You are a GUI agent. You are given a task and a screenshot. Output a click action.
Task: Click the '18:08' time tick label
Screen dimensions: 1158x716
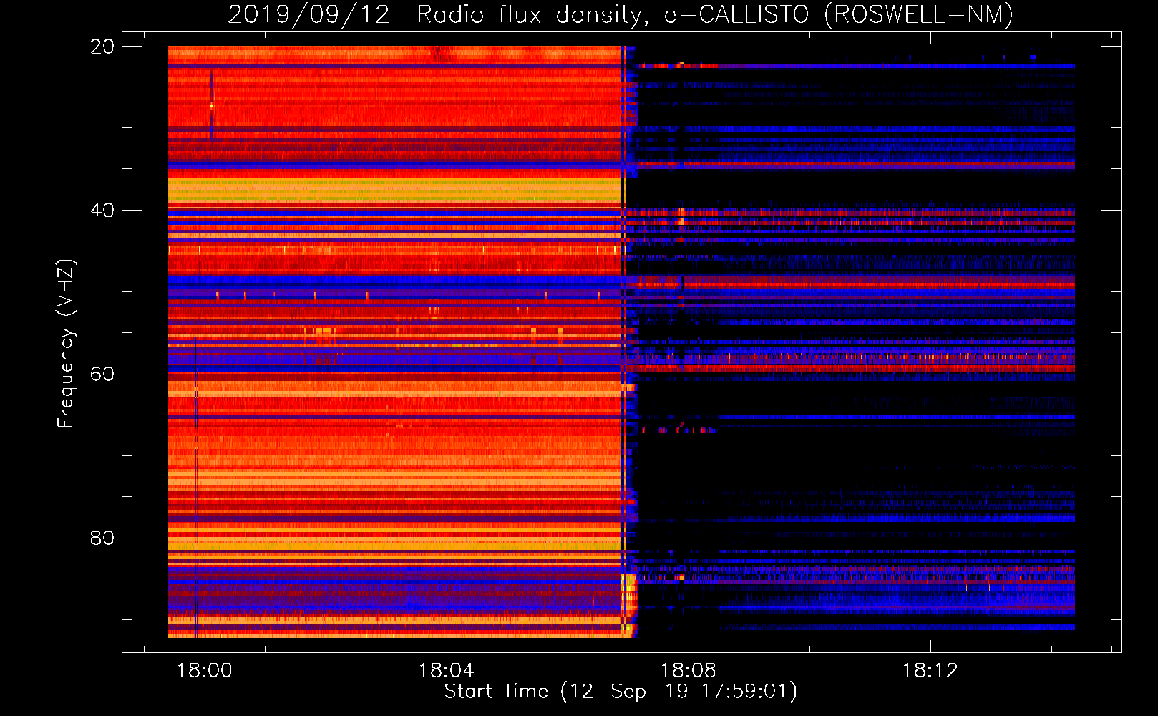tap(689, 671)
